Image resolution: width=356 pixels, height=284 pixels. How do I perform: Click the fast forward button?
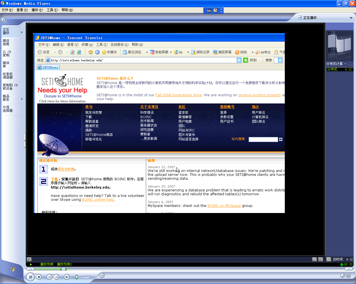[x=348, y=269]
